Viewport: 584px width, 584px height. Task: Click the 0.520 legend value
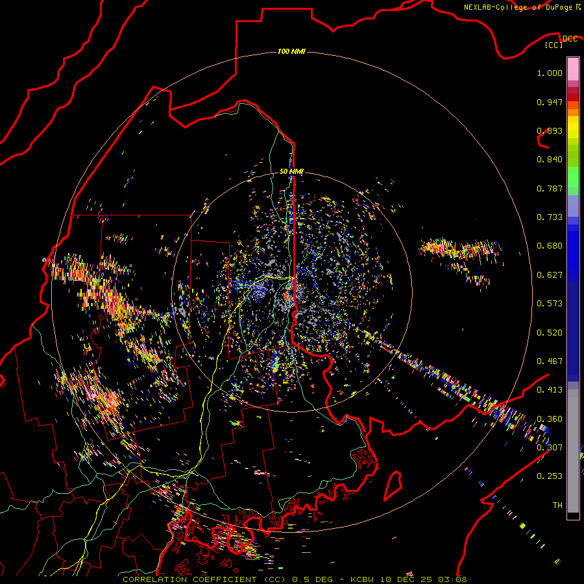tap(550, 333)
